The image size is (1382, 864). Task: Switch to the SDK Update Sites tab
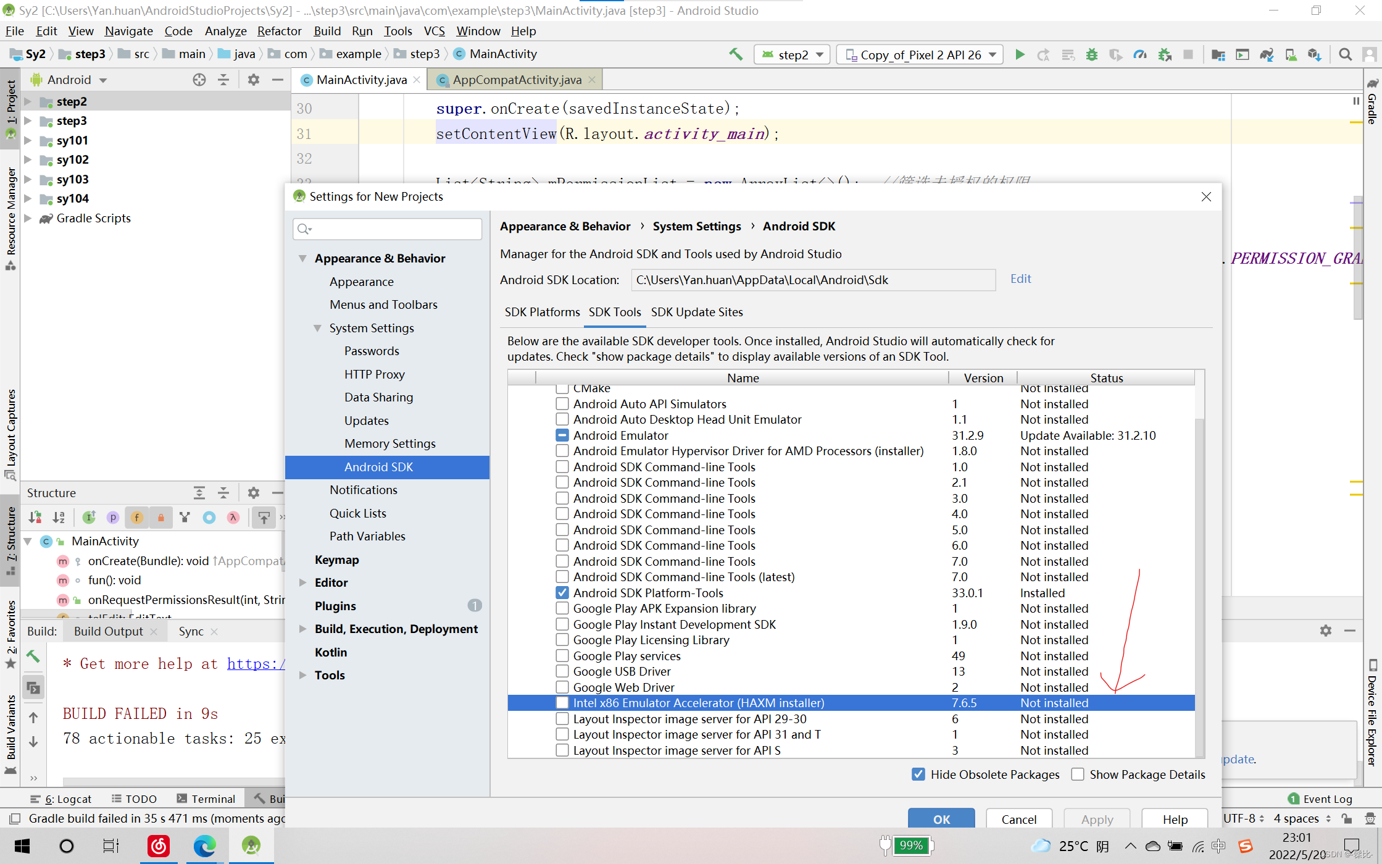click(697, 312)
